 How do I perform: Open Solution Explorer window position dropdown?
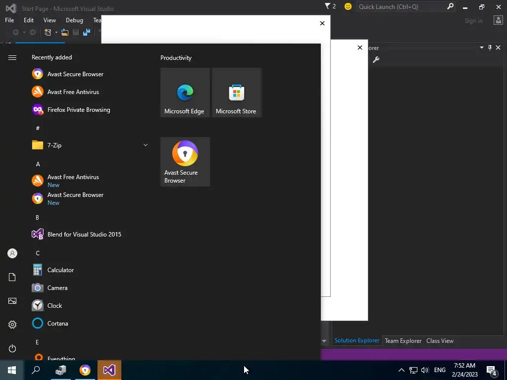point(481,47)
